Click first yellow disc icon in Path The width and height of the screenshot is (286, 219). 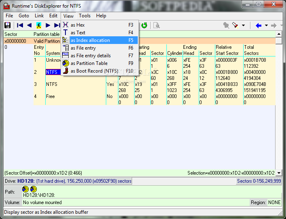point(25,189)
